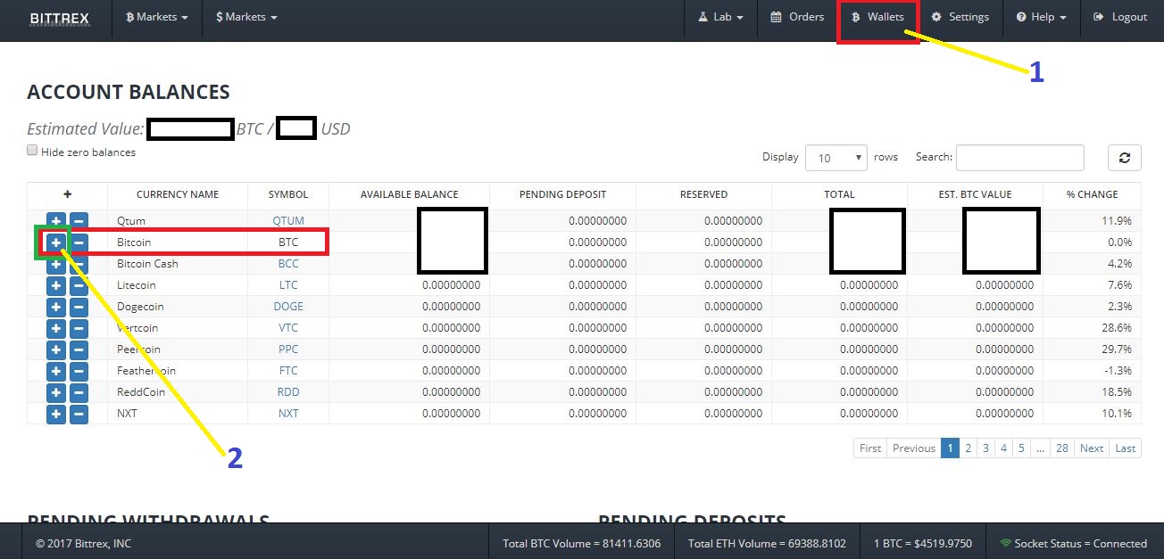Open the VTC symbol link

click(x=288, y=328)
